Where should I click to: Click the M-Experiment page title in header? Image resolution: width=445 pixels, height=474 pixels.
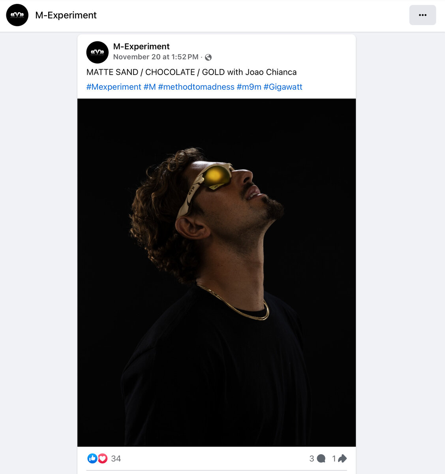click(x=66, y=15)
